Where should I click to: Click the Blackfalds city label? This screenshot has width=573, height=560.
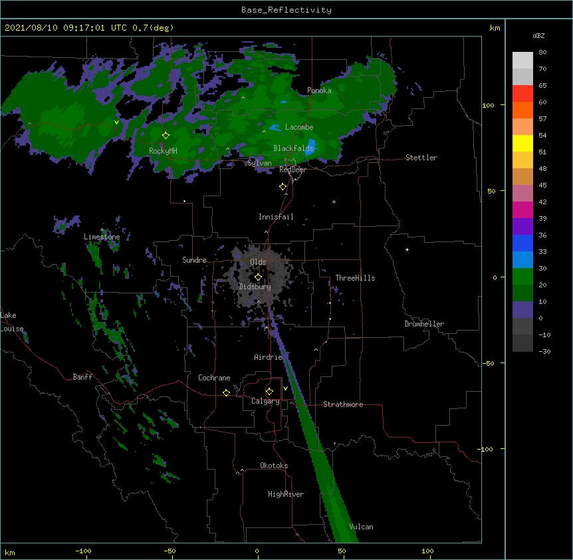[x=293, y=148]
